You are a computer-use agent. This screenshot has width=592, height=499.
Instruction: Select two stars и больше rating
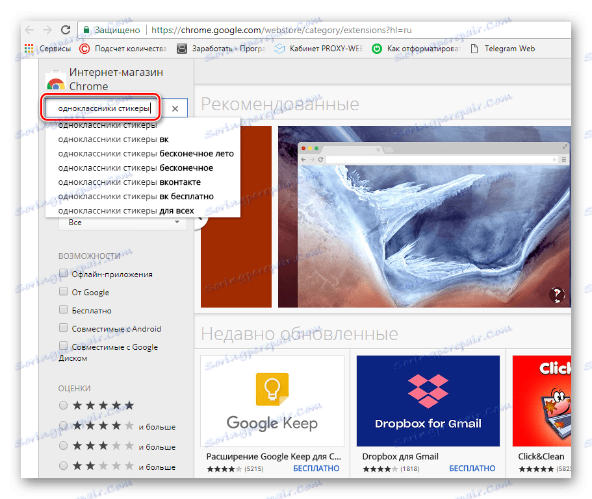coord(63,466)
